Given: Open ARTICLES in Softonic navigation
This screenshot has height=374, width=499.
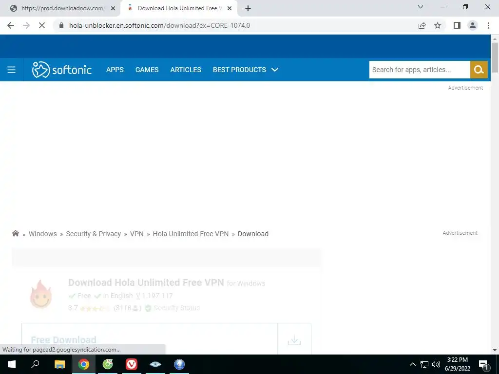Looking at the screenshot, I should coord(186,70).
